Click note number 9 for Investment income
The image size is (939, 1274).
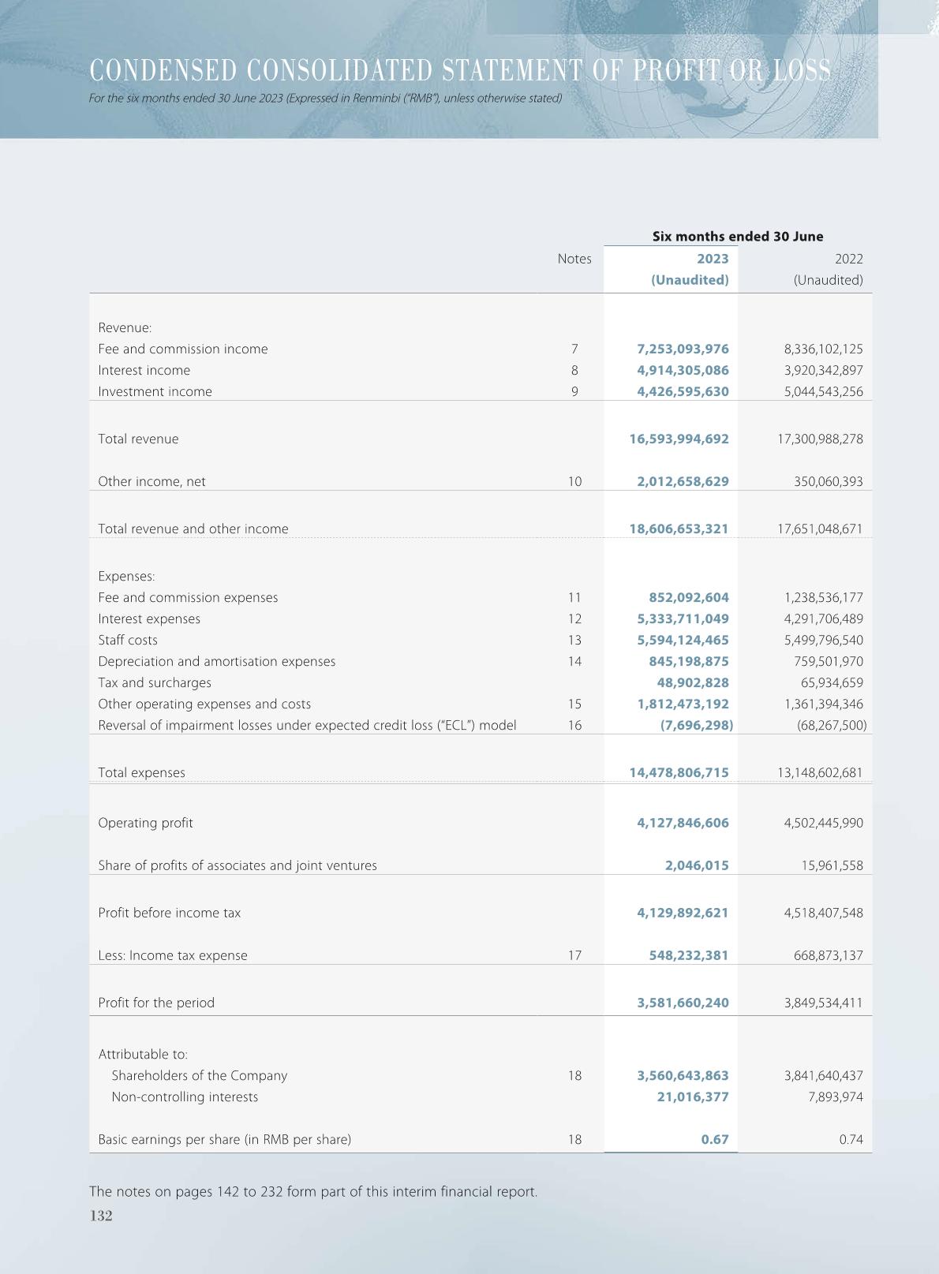[574, 391]
